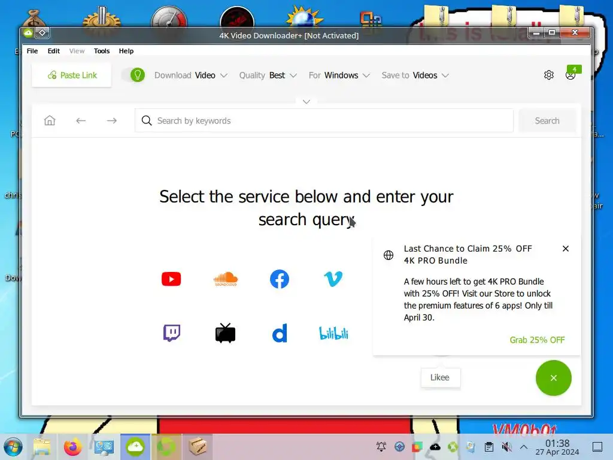Viewport: 613px width, 460px height.
Task: Open the file manager in the taskbar
Action: pos(43,447)
